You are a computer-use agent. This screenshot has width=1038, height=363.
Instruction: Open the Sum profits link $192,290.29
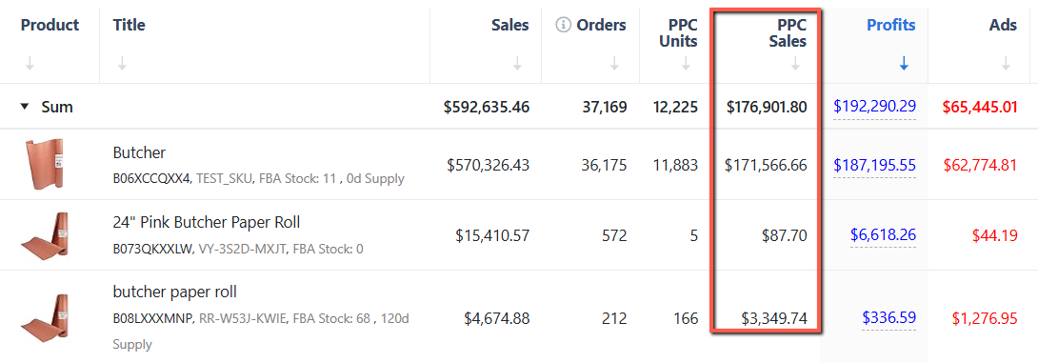[x=874, y=106]
